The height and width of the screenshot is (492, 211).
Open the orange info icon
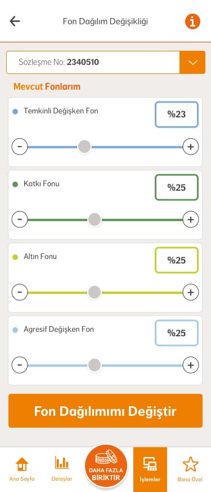[192, 21]
